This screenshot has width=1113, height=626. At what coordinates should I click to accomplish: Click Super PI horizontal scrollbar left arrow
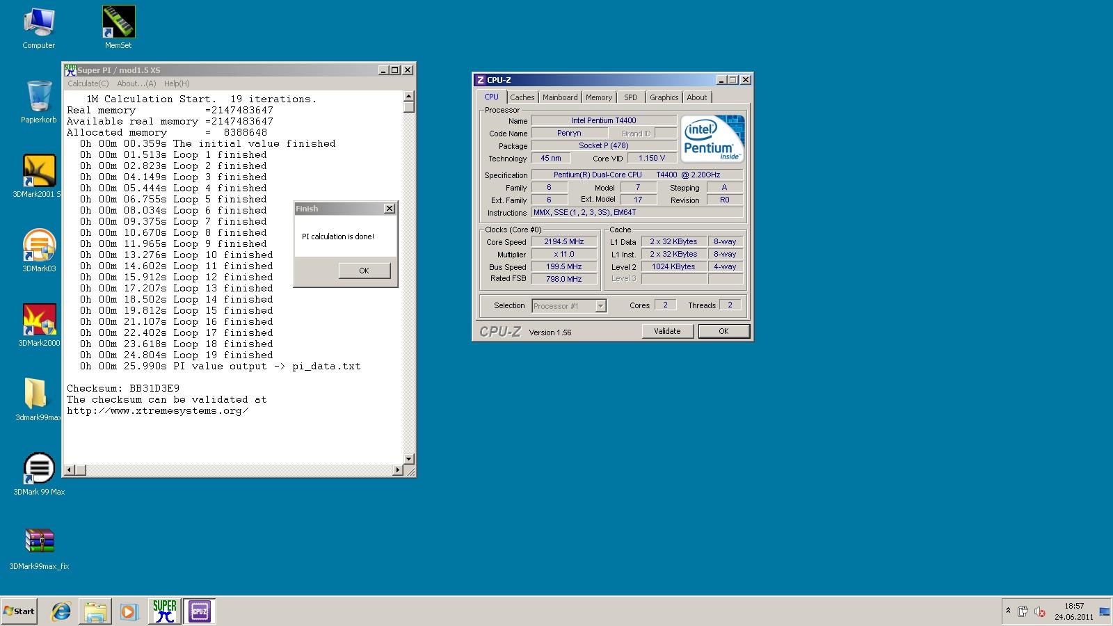69,470
